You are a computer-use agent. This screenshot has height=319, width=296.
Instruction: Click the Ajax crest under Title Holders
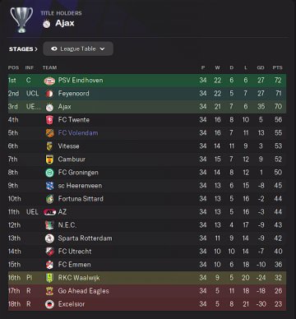click(47, 24)
